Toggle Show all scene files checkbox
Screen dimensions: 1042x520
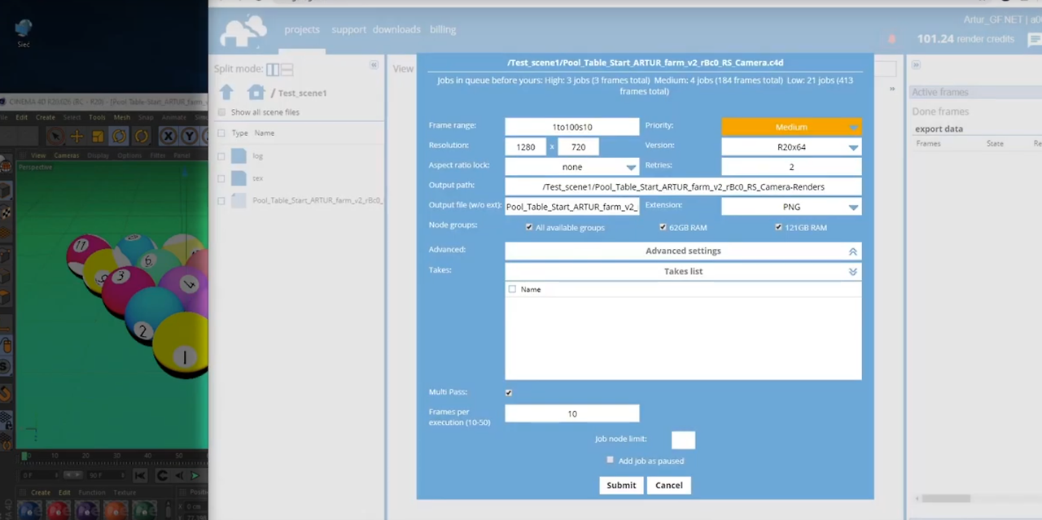(221, 112)
